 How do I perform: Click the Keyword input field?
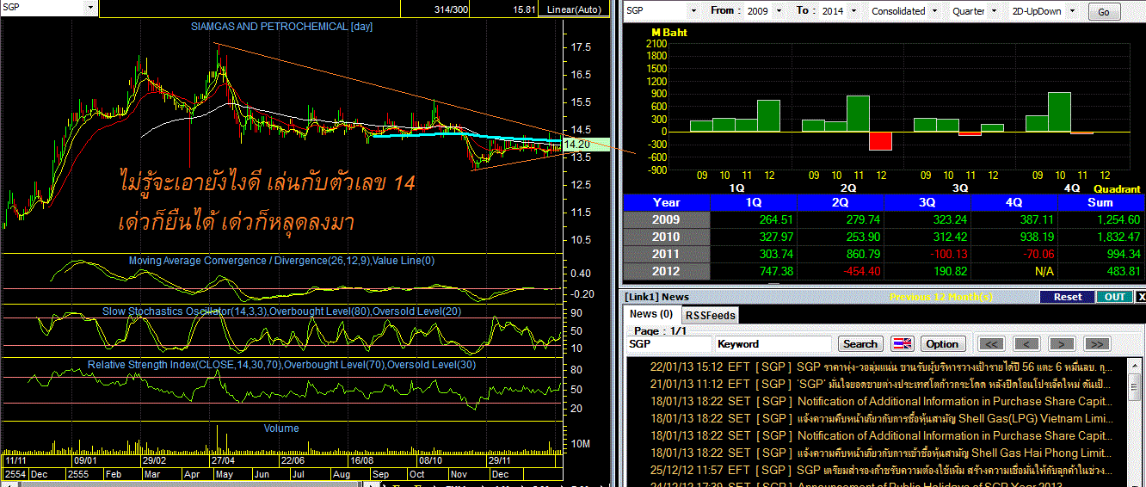click(773, 343)
